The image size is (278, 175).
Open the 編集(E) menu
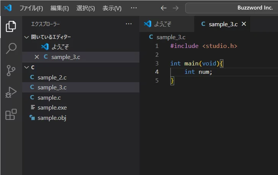click(60, 8)
